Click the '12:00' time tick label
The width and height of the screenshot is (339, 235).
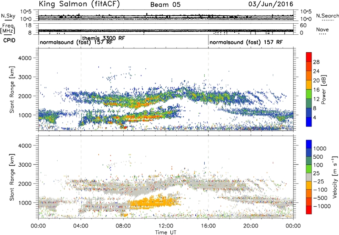point(166,226)
